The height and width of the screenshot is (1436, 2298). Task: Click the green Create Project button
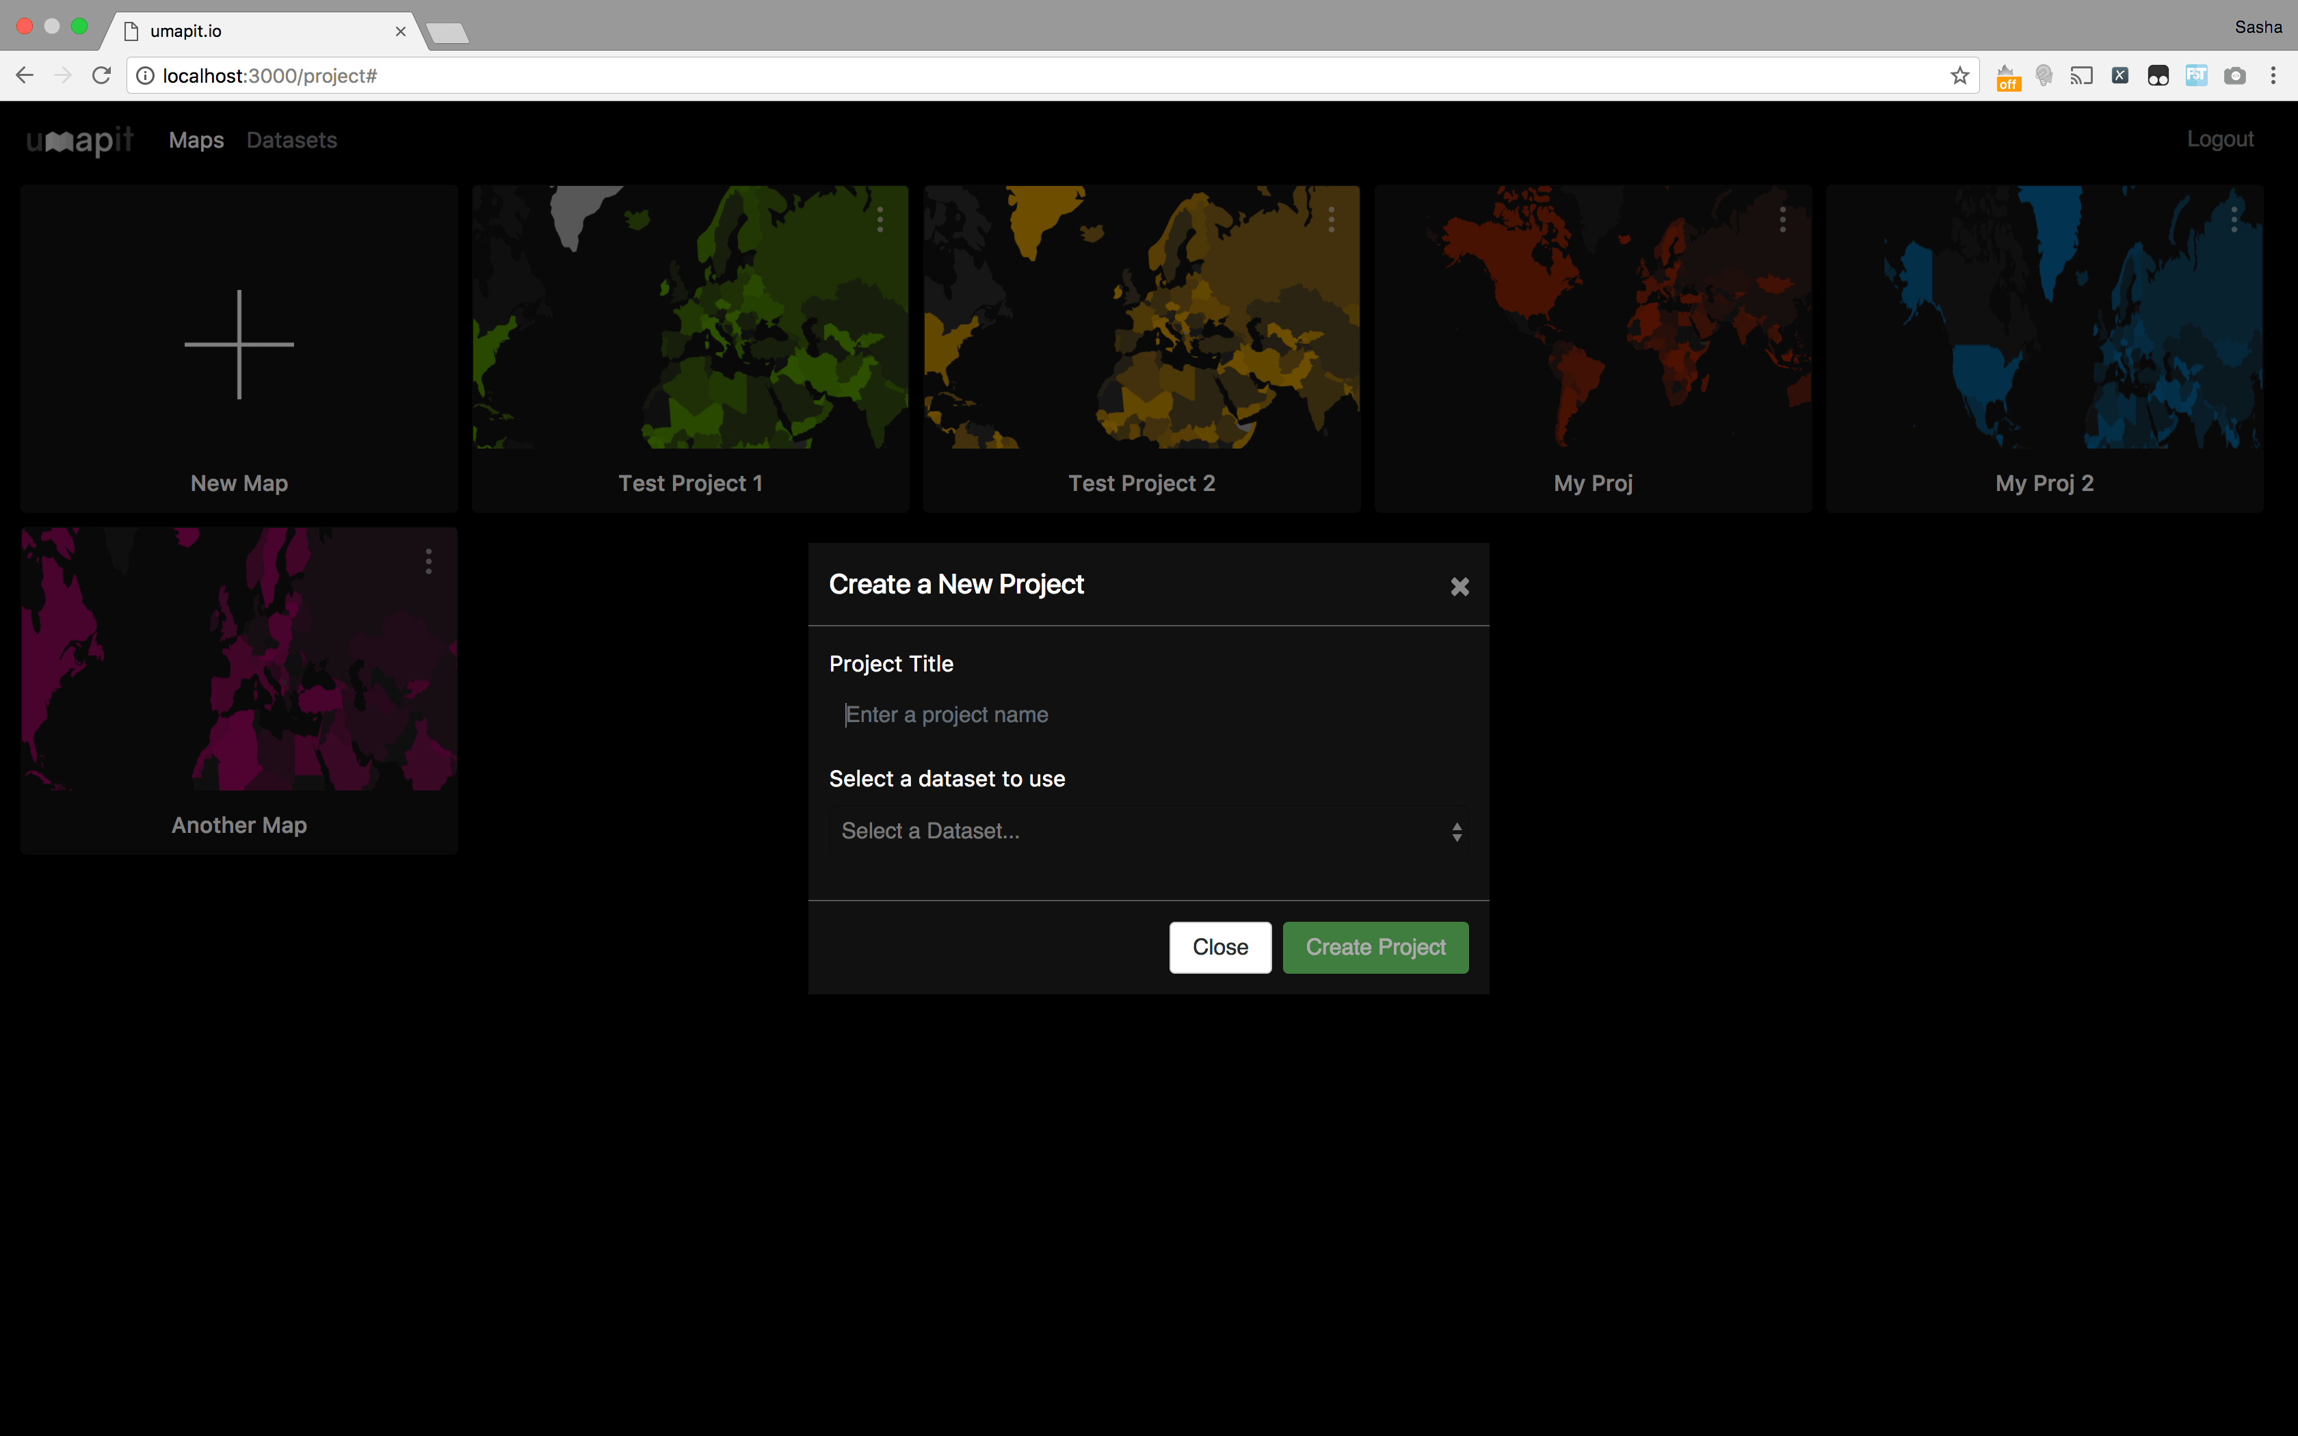(1375, 947)
